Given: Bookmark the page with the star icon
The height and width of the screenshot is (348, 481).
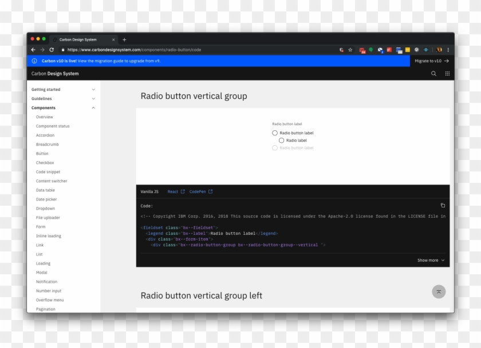Looking at the screenshot, I should pos(350,50).
